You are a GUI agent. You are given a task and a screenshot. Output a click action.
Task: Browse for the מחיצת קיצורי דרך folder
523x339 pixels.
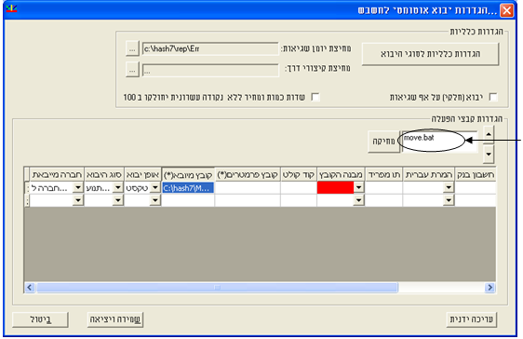132,70
